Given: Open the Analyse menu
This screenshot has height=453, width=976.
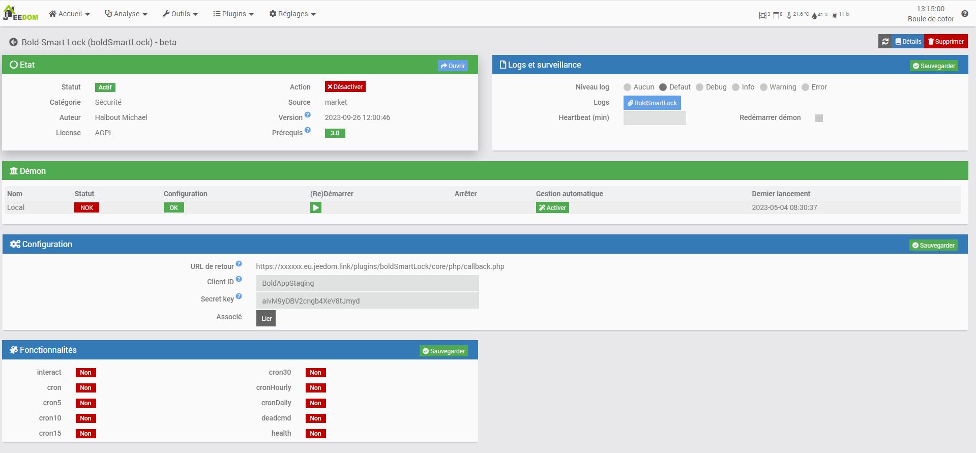Looking at the screenshot, I should coord(126,14).
